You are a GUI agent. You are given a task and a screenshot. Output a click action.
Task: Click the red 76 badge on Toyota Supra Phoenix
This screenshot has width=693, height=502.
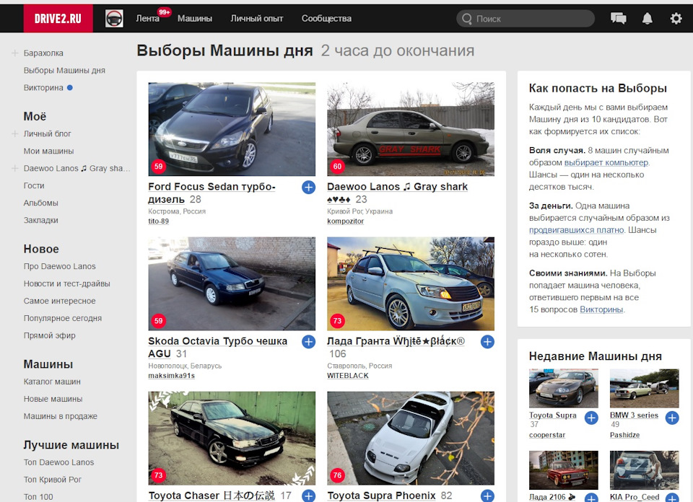pos(337,475)
